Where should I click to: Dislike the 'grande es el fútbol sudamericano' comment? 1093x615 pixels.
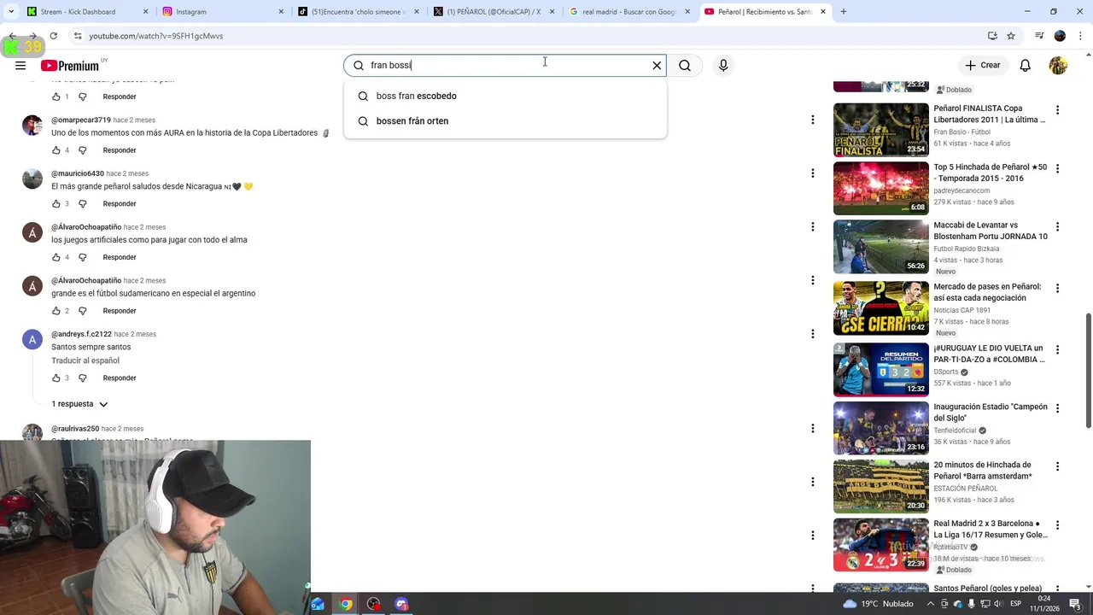[82, 311]
